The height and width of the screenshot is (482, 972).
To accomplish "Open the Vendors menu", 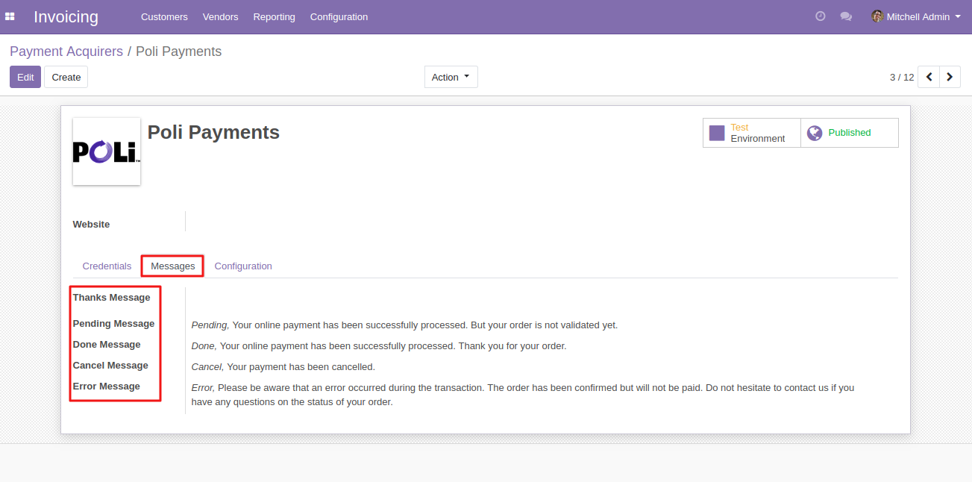I will click(x=220, y=16).
